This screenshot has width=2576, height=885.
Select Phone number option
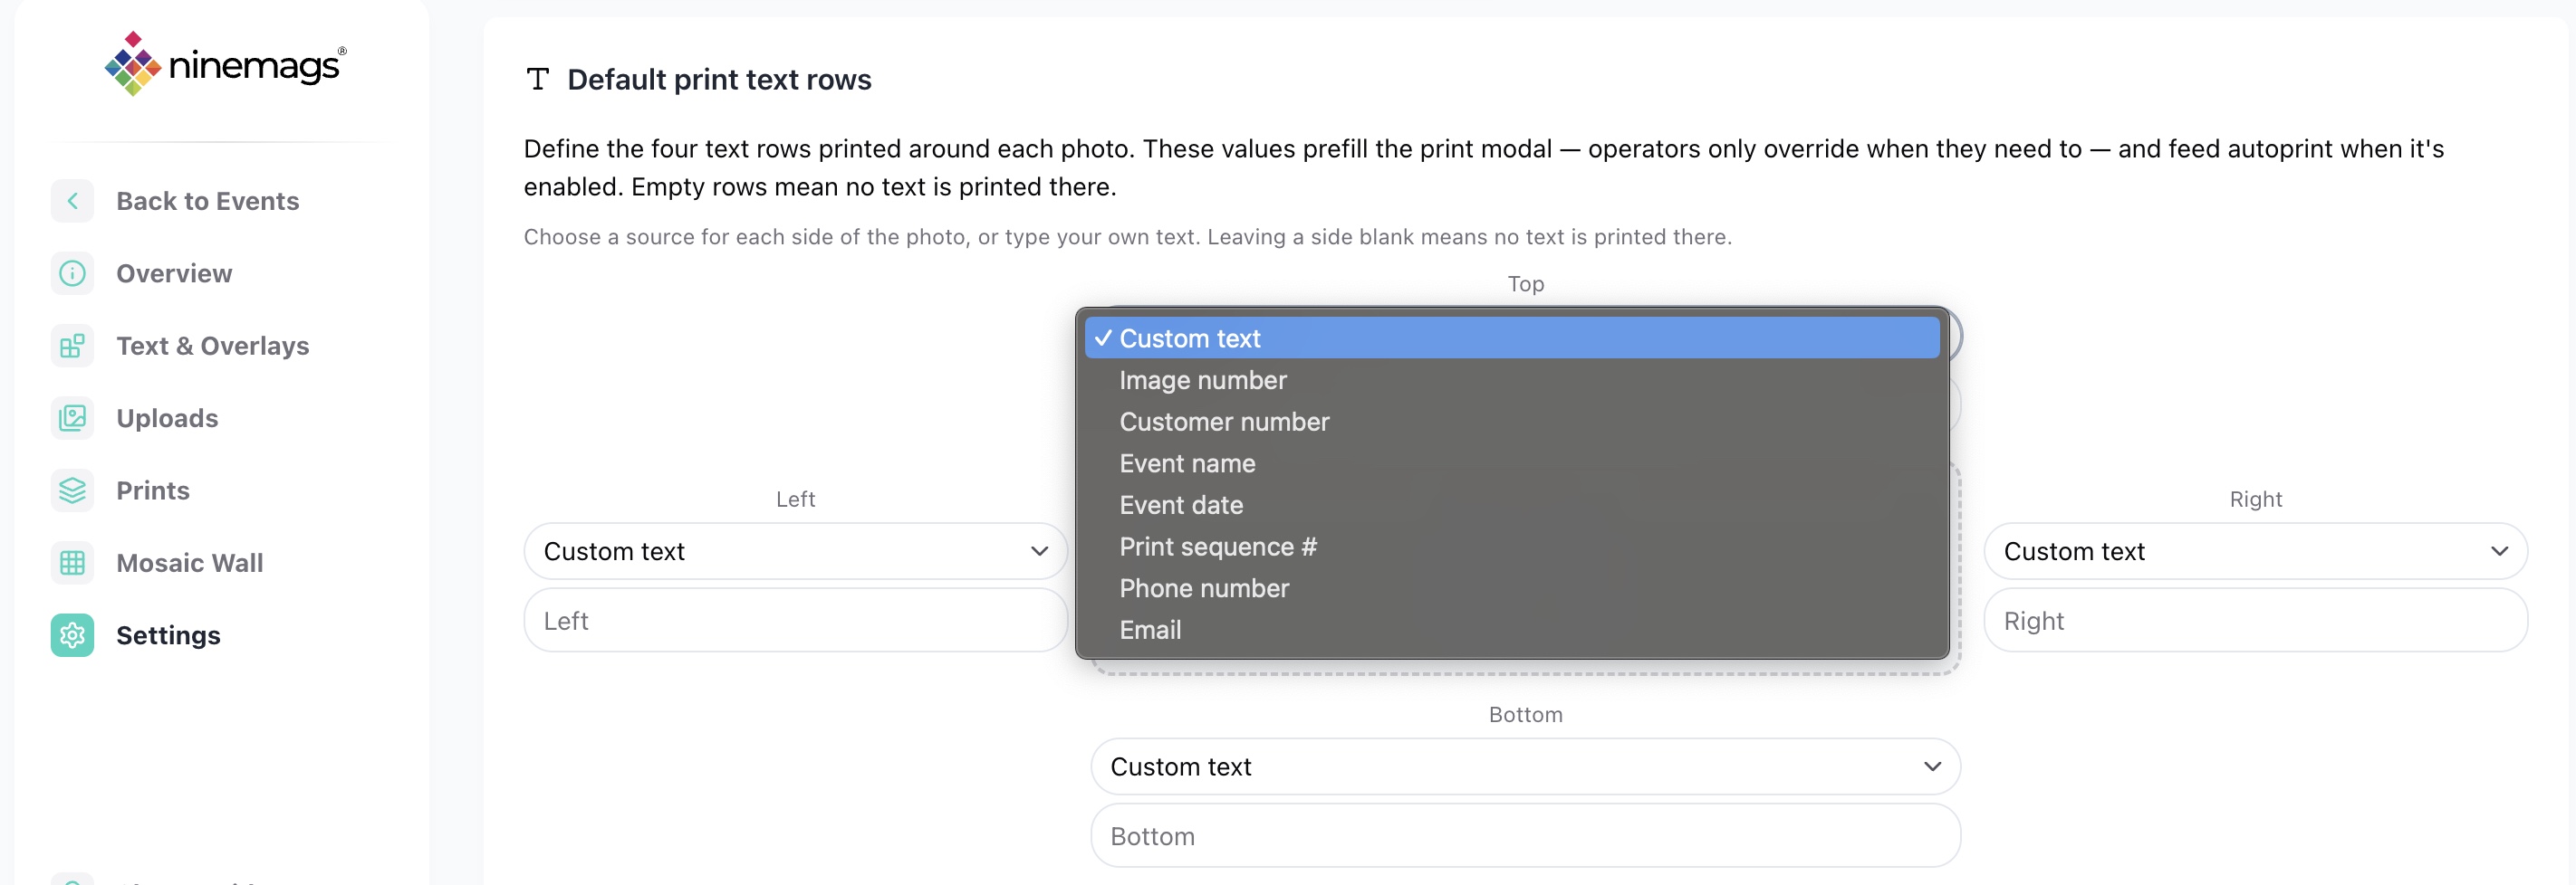click(x=1512, y=588)
